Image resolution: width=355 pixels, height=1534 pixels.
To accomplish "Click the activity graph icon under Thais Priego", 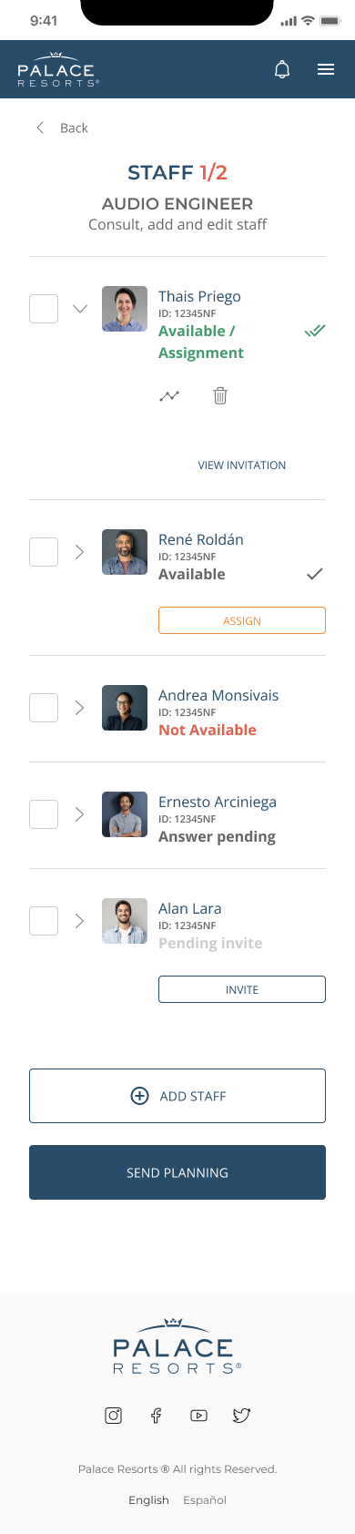I will [x=169, y=396].
